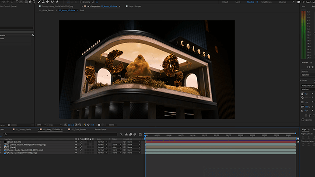Viewport: 315px width, 177px height.
Task: Switch to the 02_Guide_Render timeline tab
Action: pos(79,130)
